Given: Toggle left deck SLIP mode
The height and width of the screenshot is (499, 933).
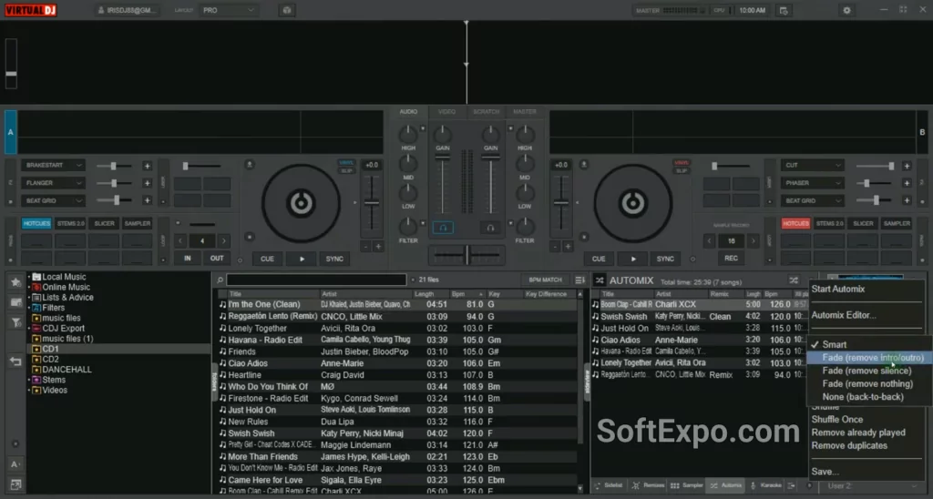Looking at the screenshot, I should pyautogui.click(x=345, y=170).
